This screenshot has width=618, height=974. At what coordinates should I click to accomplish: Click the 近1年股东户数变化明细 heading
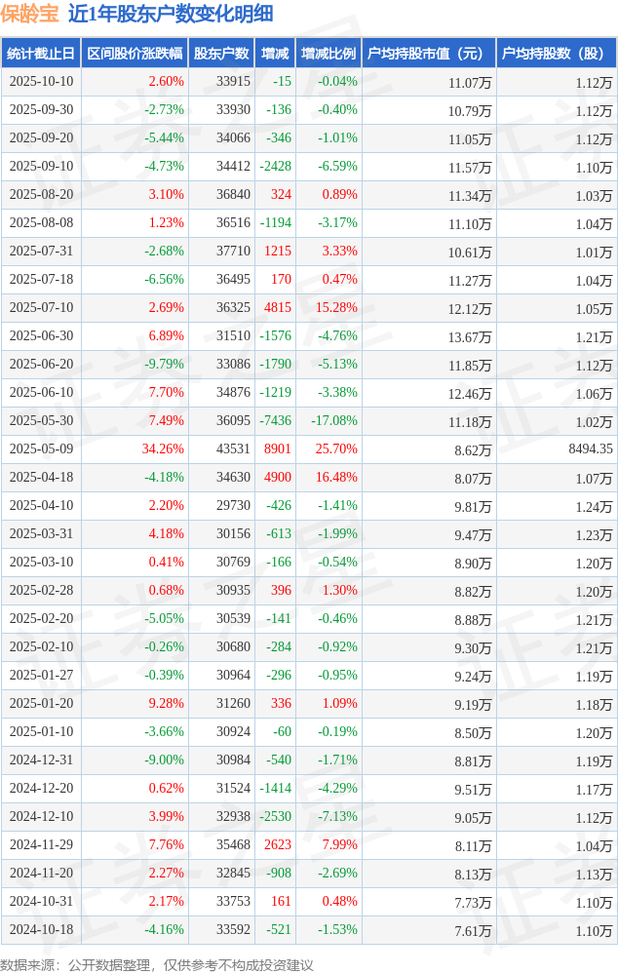(171, 14)
